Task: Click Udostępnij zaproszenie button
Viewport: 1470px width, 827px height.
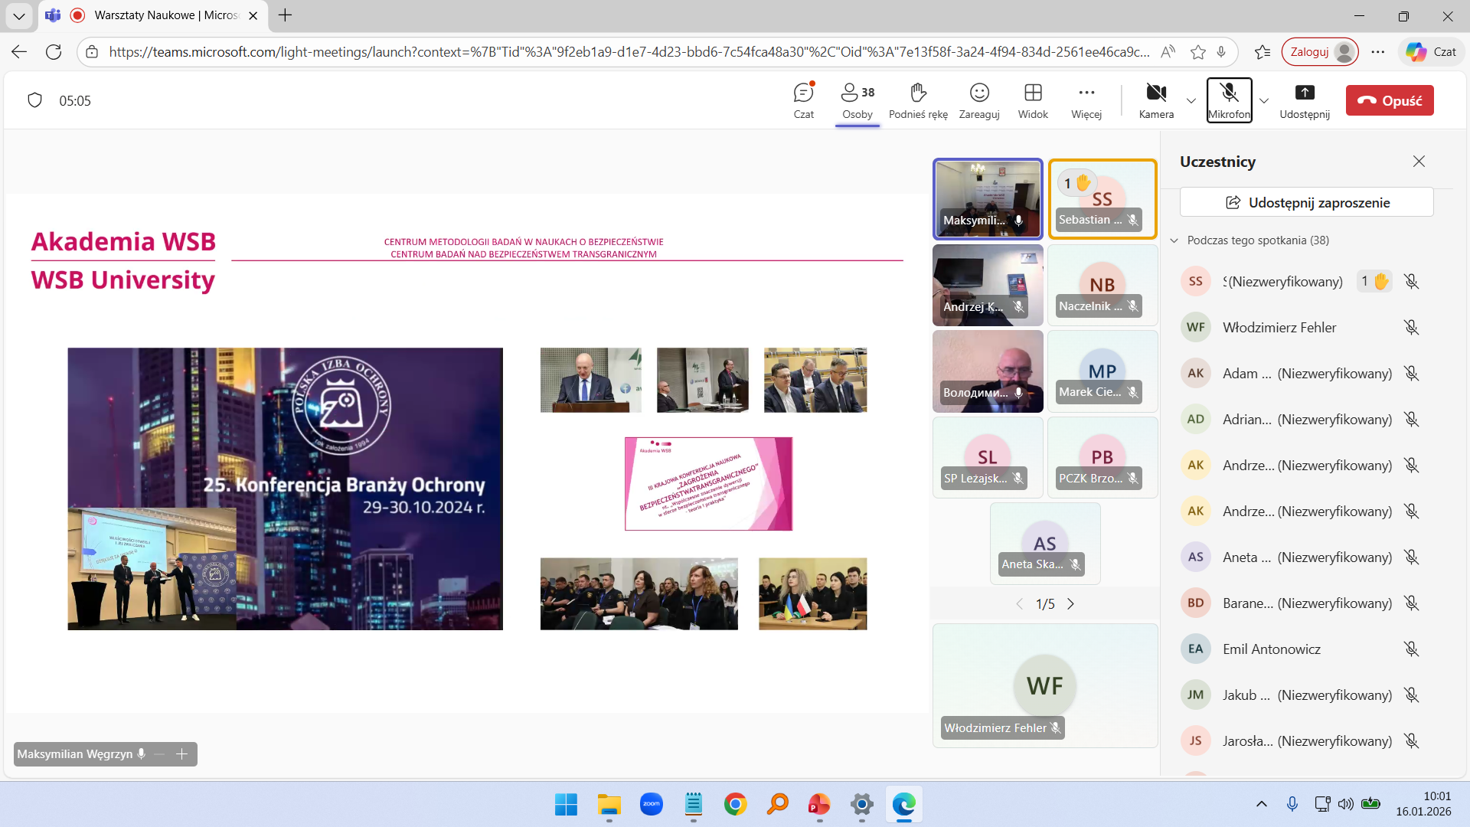Action: click(x=1306, y=203)
